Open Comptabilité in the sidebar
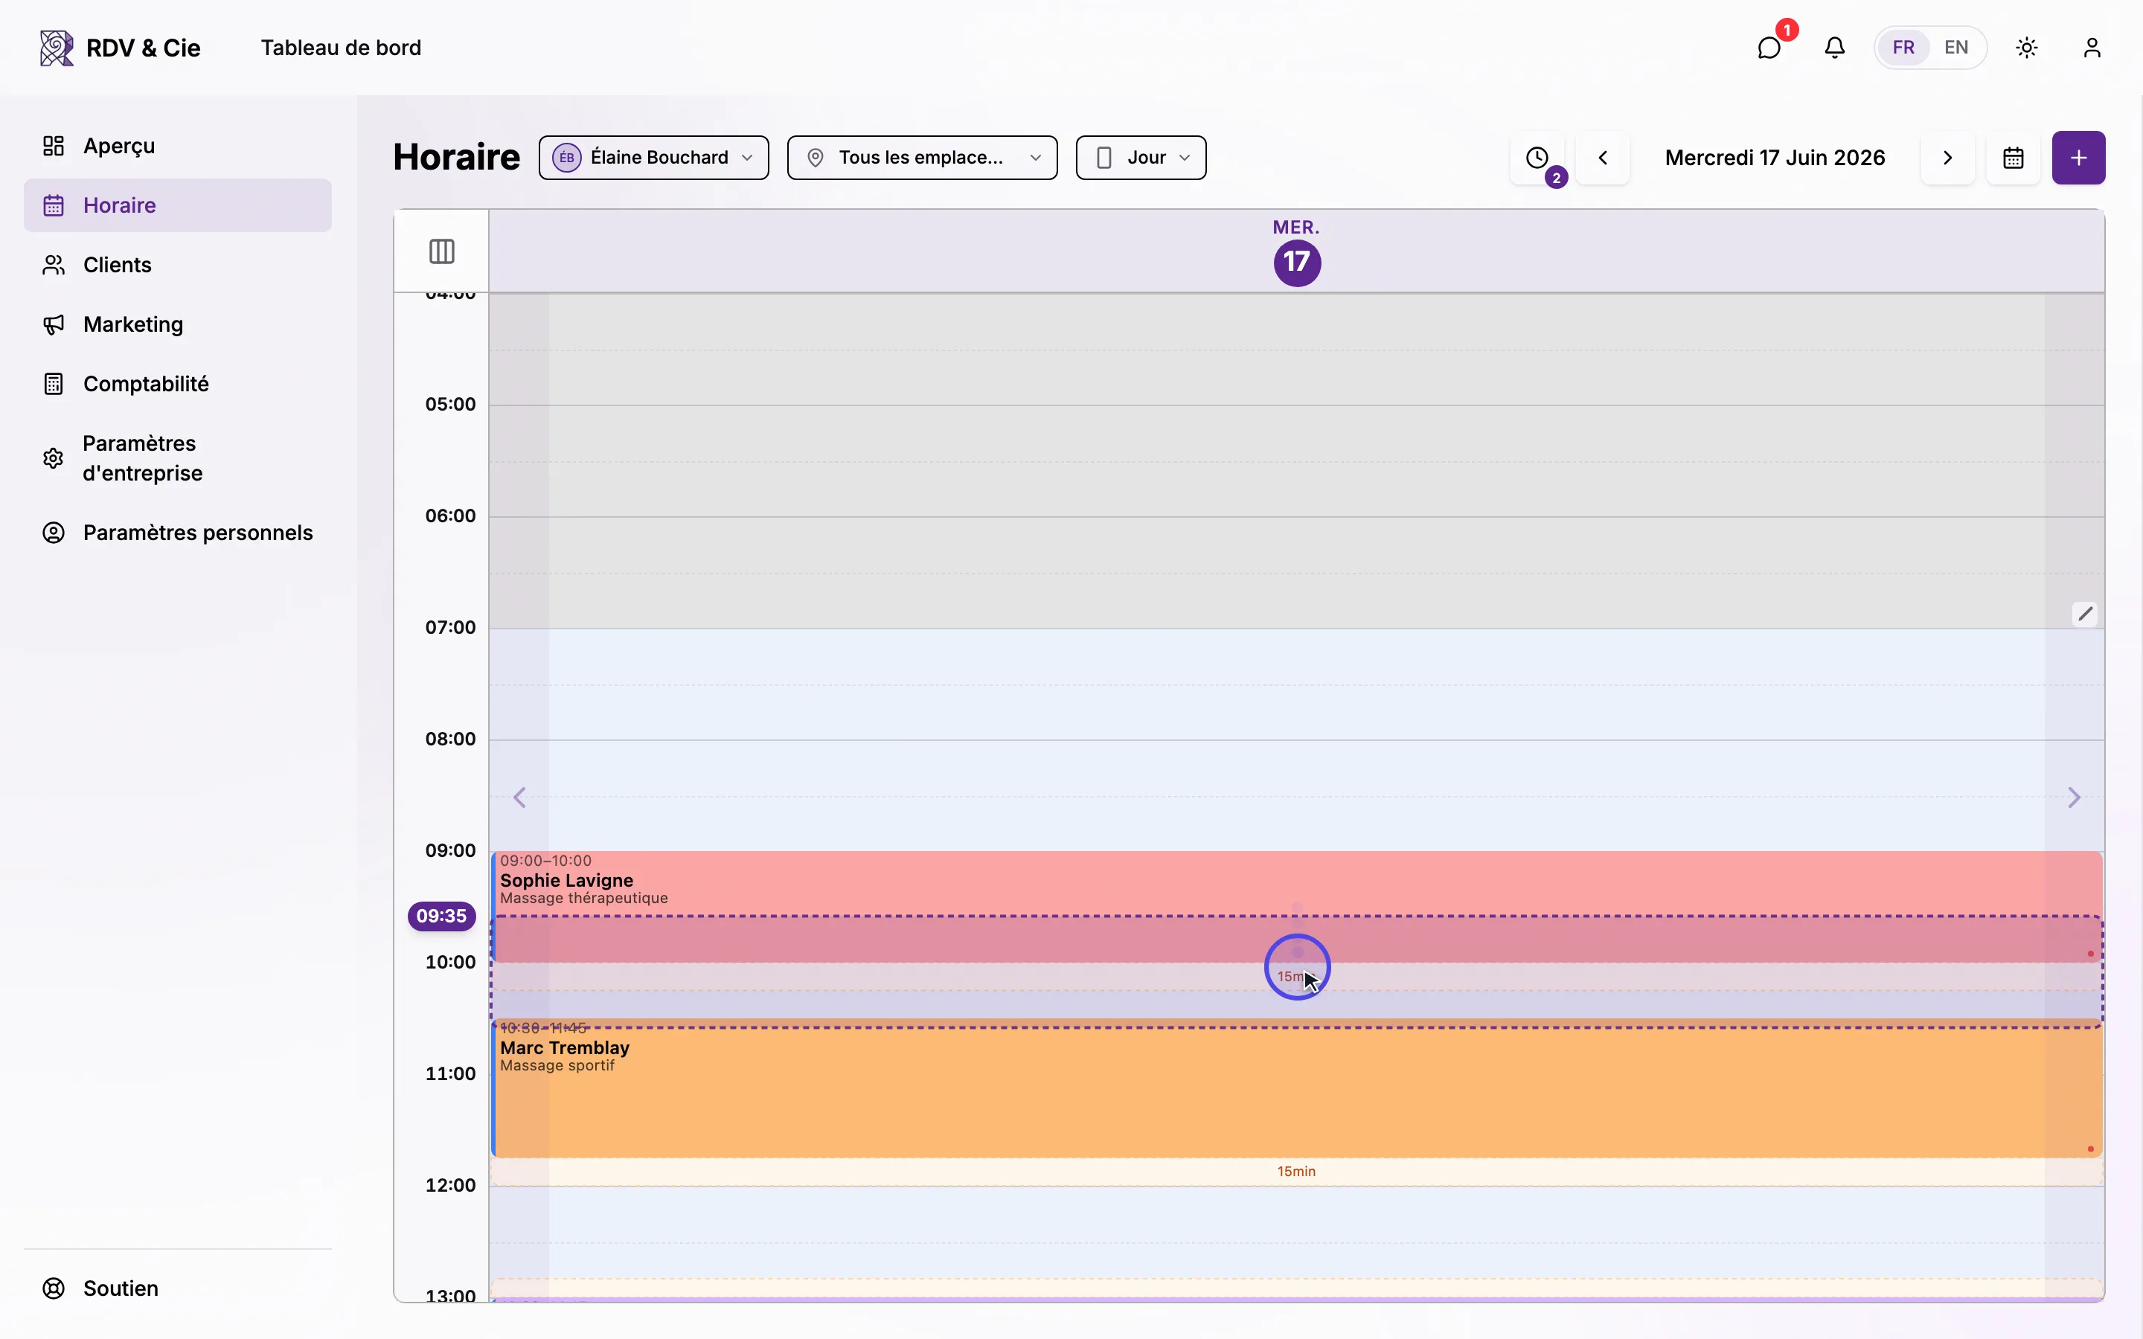Viewport: 2143px width, 1339px height. [177, 383]
